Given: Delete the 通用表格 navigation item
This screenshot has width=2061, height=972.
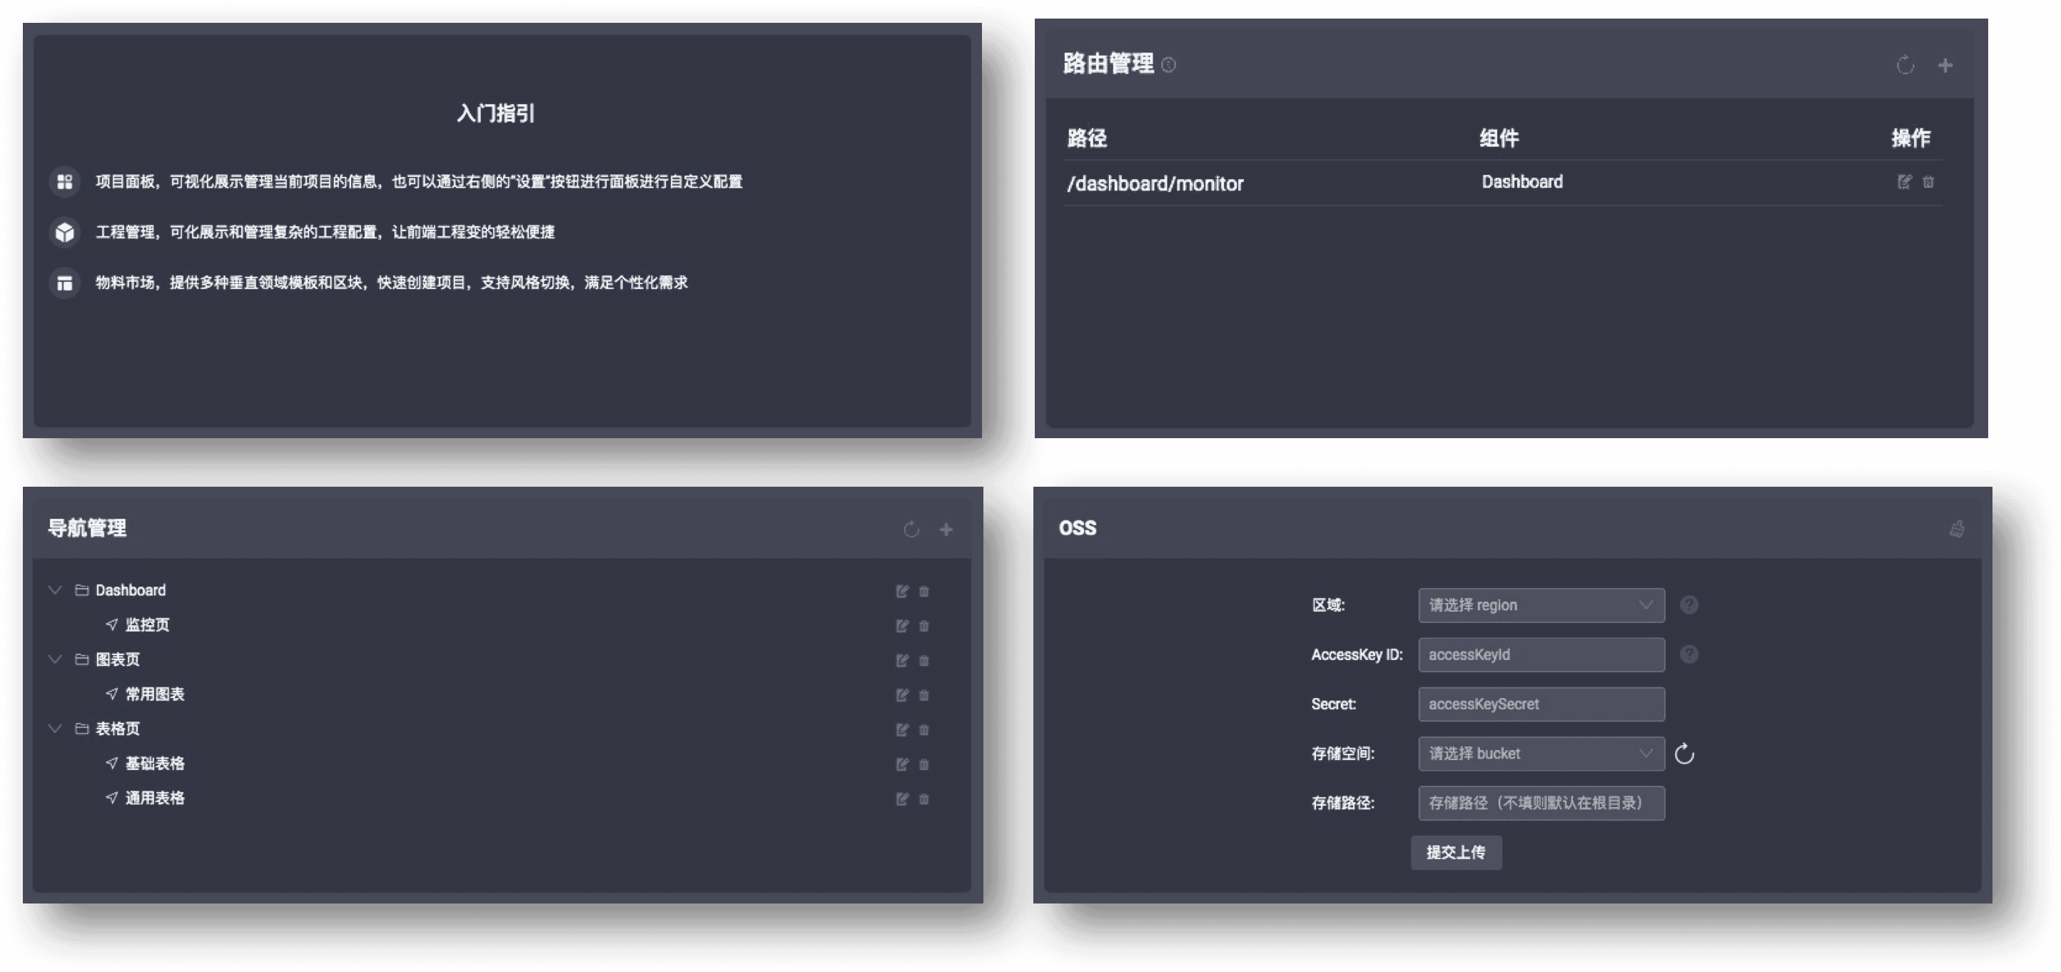Looking at the screenshot, I should click(x=924, y=799).
